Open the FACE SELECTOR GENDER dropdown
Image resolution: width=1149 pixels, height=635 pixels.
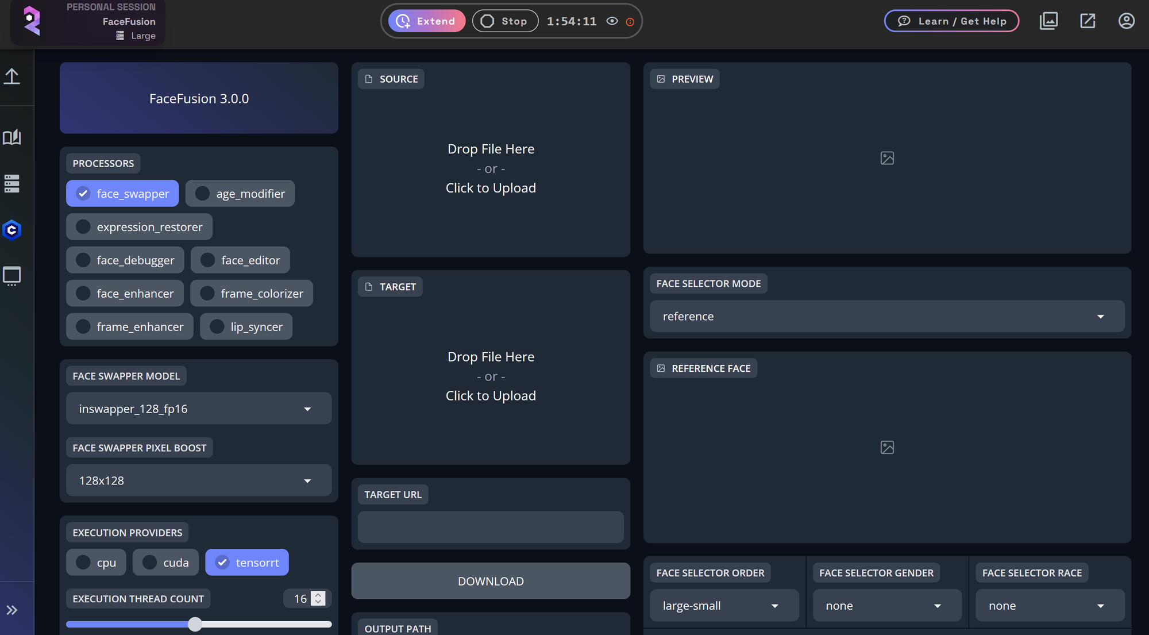tap(887, 605)
